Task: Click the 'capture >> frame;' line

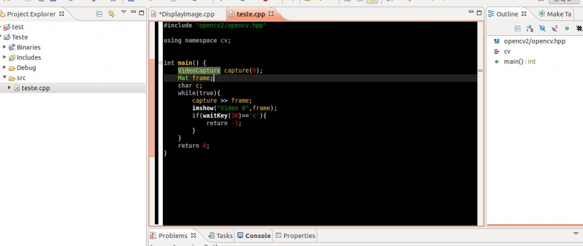Action: (x=222, y=101)
